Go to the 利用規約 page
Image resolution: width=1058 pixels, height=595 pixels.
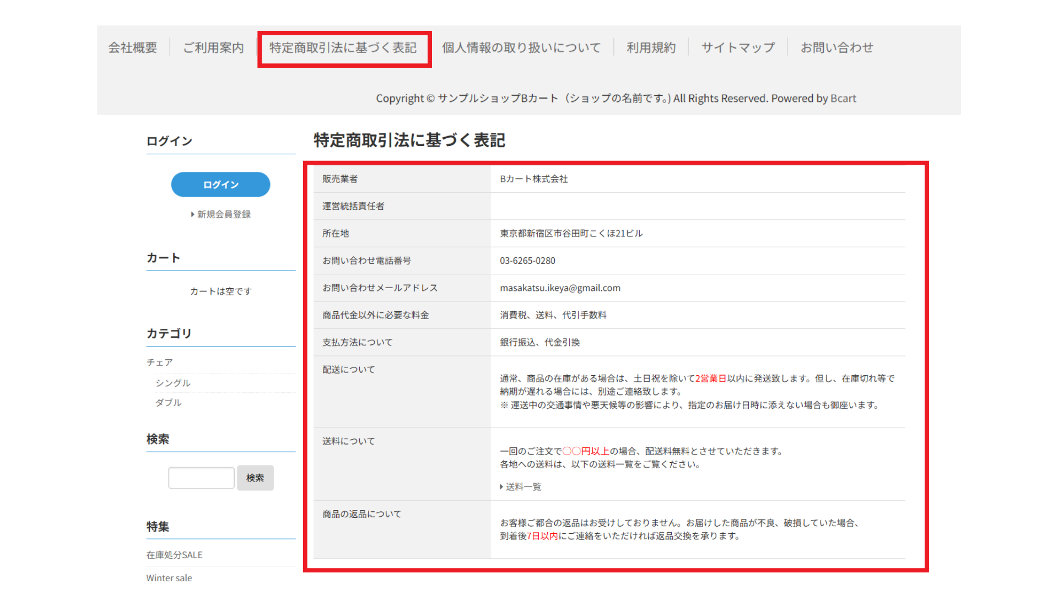(651, 48)
